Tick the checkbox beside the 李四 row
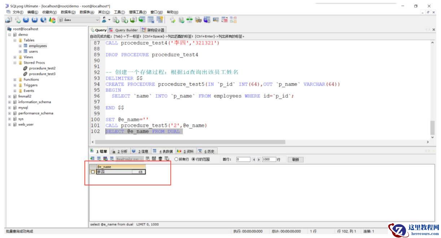 tap(93, 172)
